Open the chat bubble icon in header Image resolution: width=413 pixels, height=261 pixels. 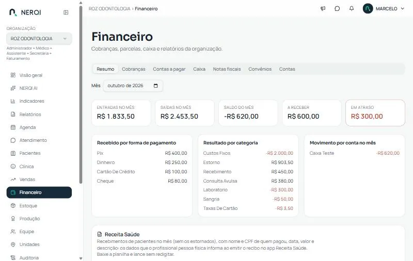[x=337, y=9]
